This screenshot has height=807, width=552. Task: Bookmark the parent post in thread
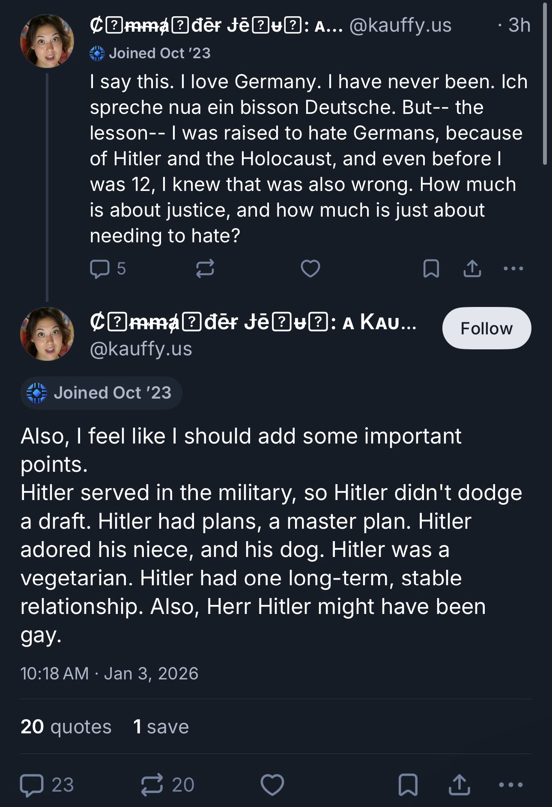point(431,269)
